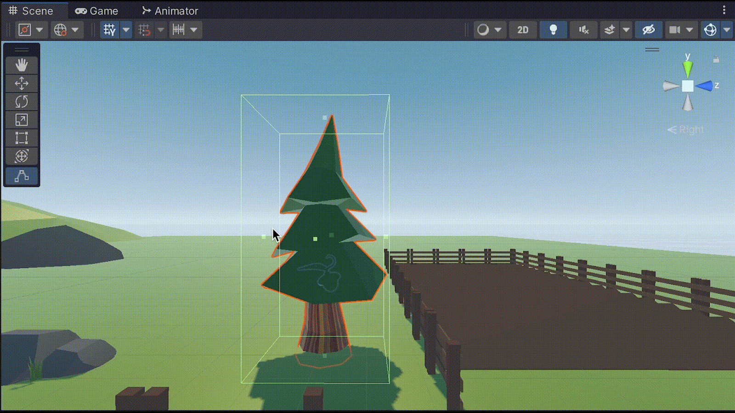This screenshot has height=413, width=735.
Task: Click the grid visibility icon
Action: point(109,30)
